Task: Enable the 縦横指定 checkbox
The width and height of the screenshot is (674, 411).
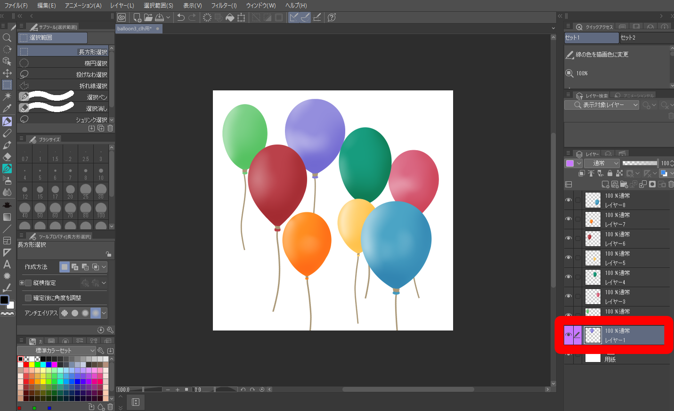Action: (x=28, y=283)
